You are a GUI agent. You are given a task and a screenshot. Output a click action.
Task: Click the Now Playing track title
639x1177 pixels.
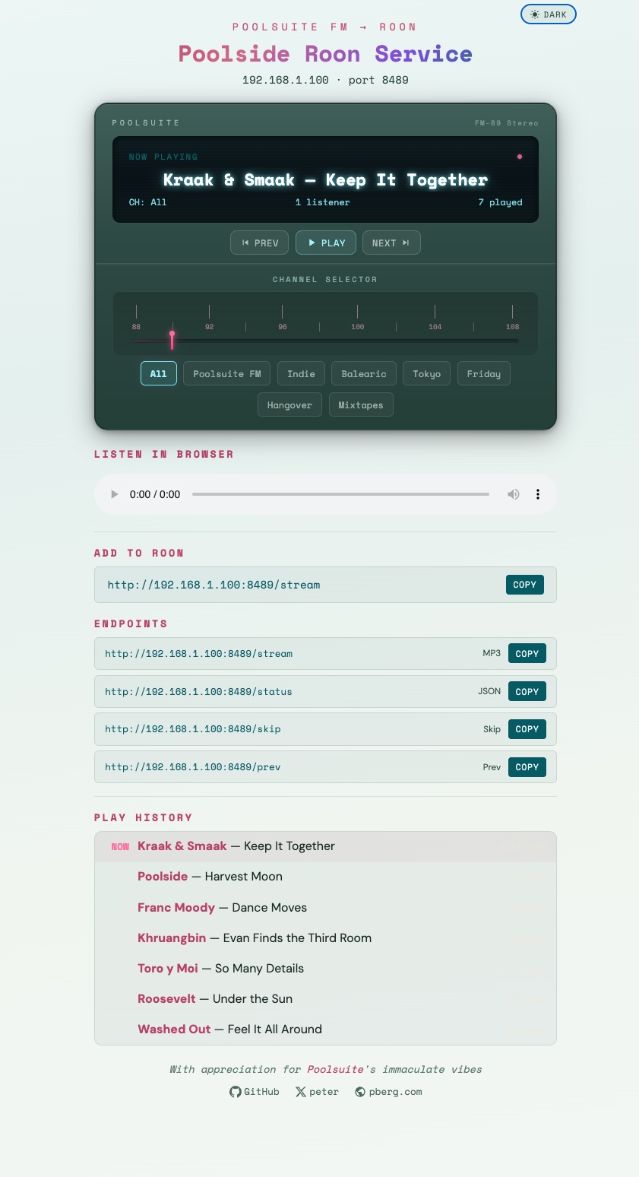click(325, 180)
